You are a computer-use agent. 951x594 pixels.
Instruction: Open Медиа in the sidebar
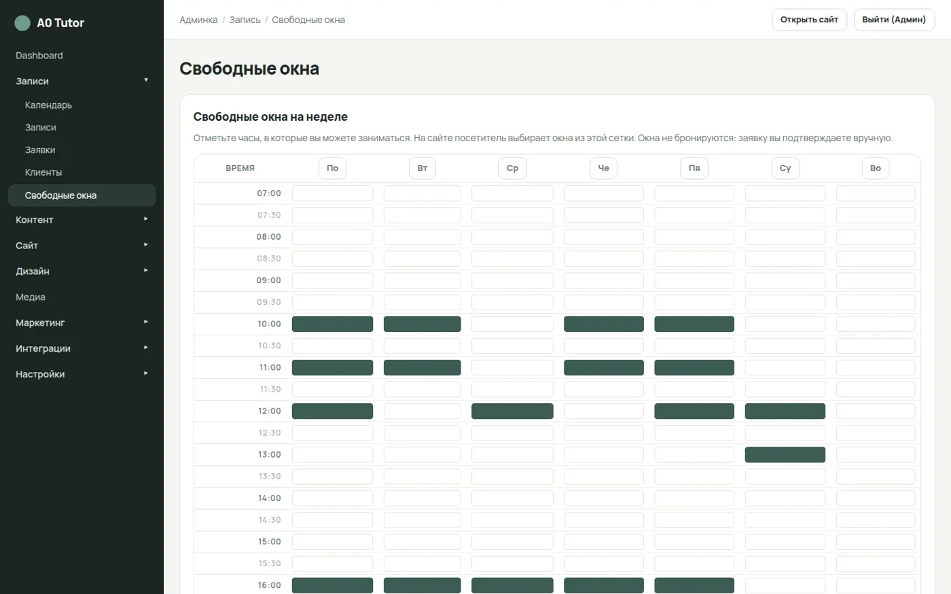pyautogui.click(x=82, y=297)
